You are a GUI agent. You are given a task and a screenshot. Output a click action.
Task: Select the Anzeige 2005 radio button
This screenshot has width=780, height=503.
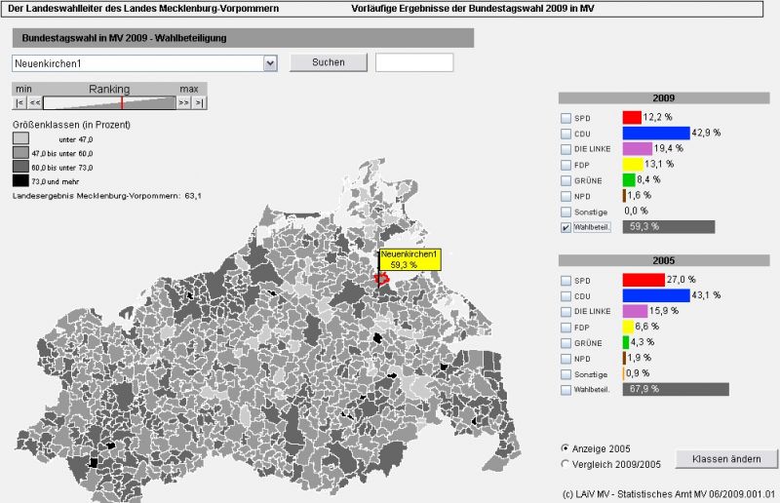click(x=565, y=447)
